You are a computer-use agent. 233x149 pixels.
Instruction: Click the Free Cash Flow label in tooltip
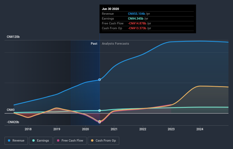113,23
